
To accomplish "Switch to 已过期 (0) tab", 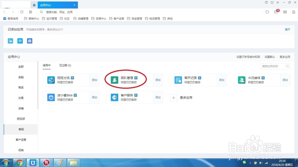I will 65,65.
